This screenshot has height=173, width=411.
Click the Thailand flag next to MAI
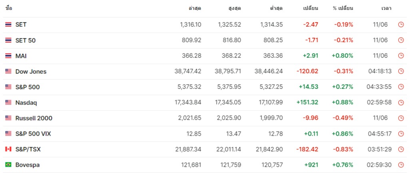click(8, 56)
